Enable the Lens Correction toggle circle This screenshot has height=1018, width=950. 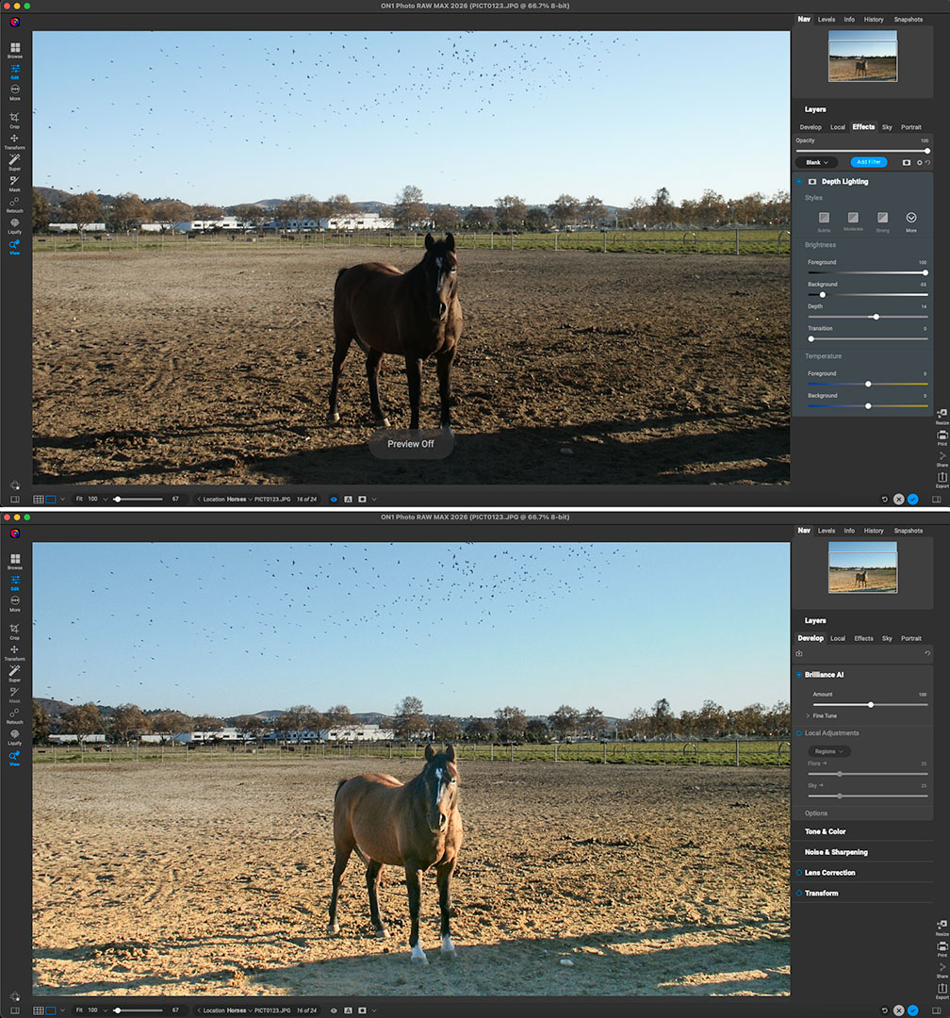coord(799,873)
